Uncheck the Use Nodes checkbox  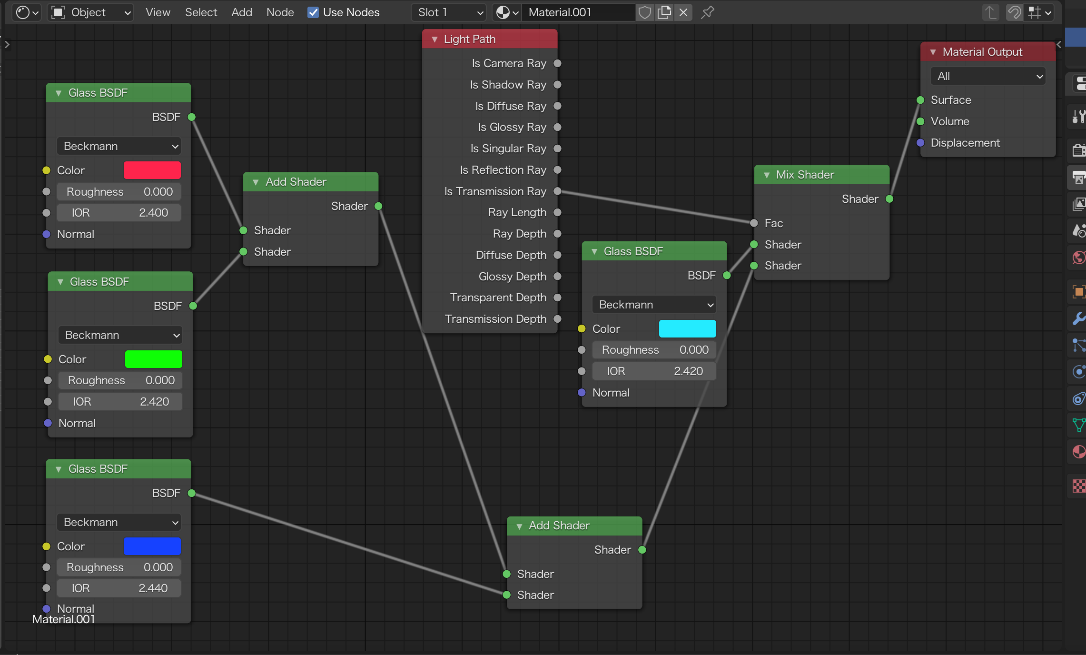(x=313, y=12)
